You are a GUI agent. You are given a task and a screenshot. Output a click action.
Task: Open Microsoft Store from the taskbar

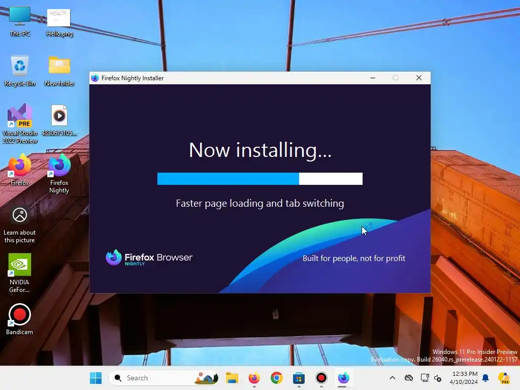[x=299, y=378]
